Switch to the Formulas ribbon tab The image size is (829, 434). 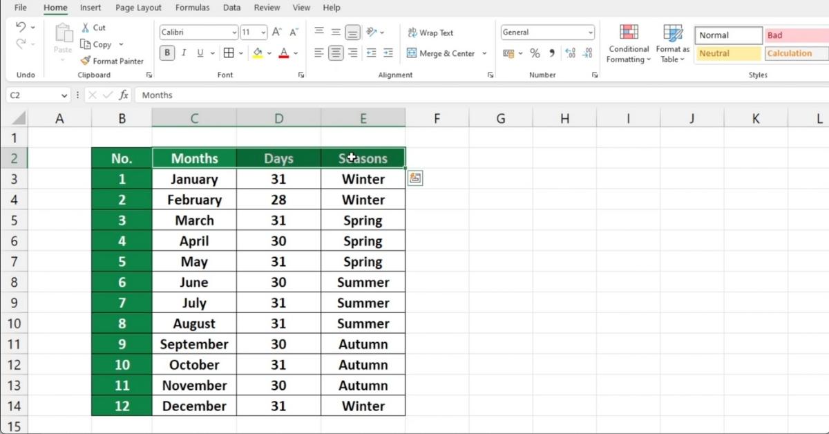tap(192, 8)
